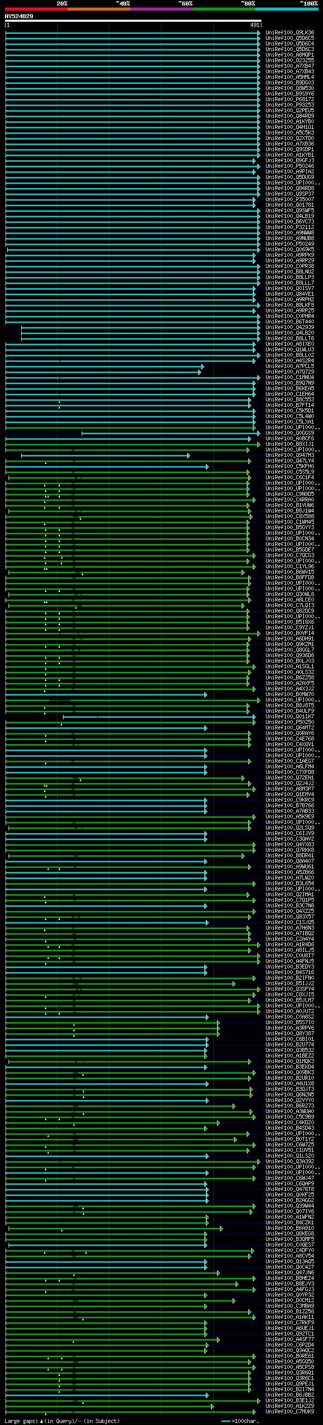Click hit name UniRef100_Q47JN6
The image size is (323, 1425).
290,1272
